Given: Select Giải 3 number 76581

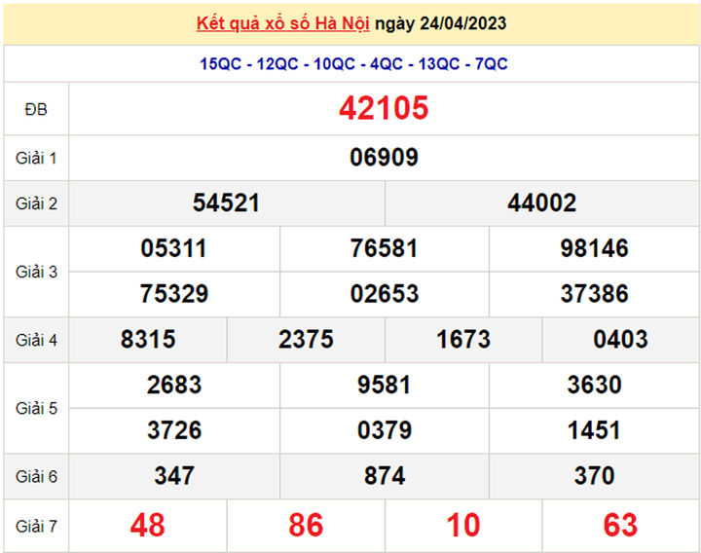Looking at the screenshot, I should pos(384,248).
